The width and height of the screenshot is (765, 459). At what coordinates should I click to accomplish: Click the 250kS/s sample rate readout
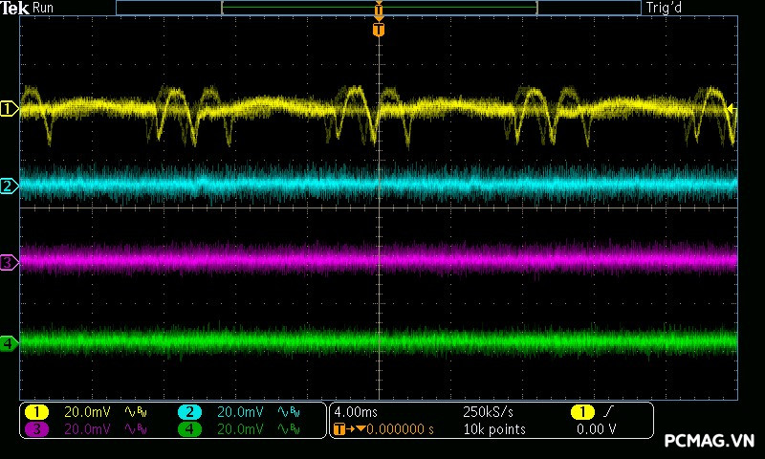[x=489, y=412]
